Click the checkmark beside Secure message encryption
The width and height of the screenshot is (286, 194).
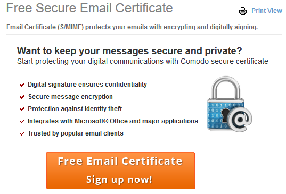click(22, 97)
